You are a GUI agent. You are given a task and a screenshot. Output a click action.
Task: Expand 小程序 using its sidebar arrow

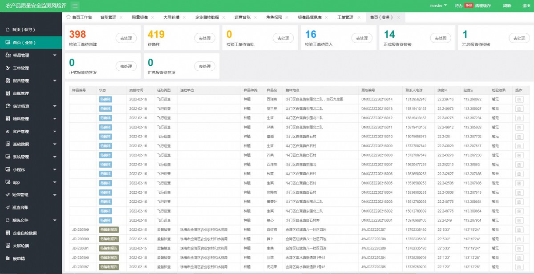(55, 169)
